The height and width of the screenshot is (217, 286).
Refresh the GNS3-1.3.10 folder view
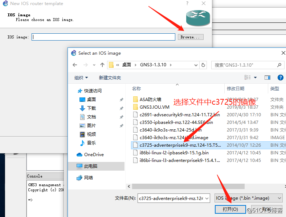(x=203, y=65)
